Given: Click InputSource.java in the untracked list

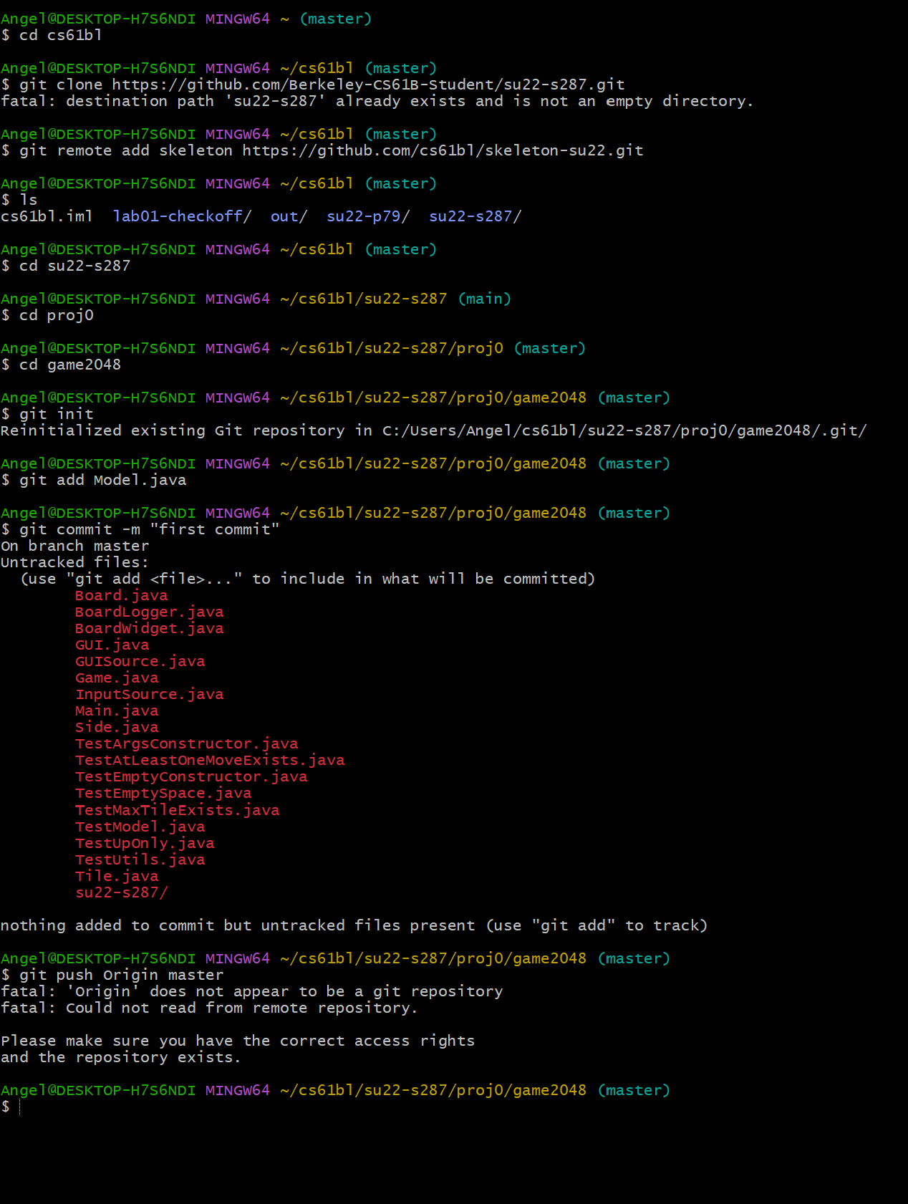Looking at the screenshot, I should click(x=149, y=694).
